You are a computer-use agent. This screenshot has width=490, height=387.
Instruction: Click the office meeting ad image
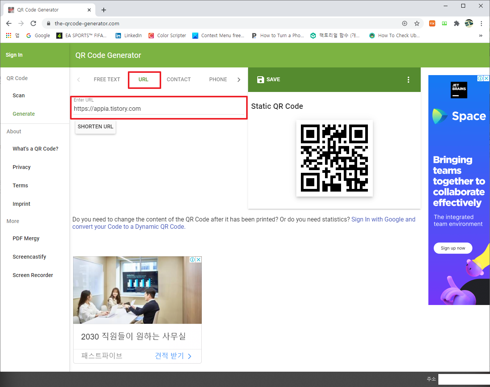coord(137,290)
